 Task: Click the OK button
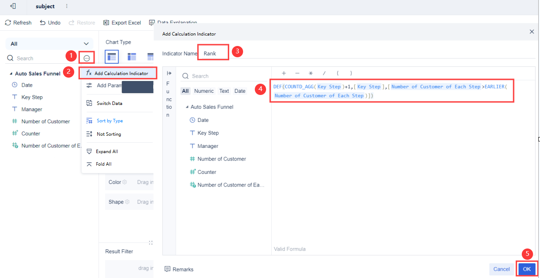[x=527, y=269]
